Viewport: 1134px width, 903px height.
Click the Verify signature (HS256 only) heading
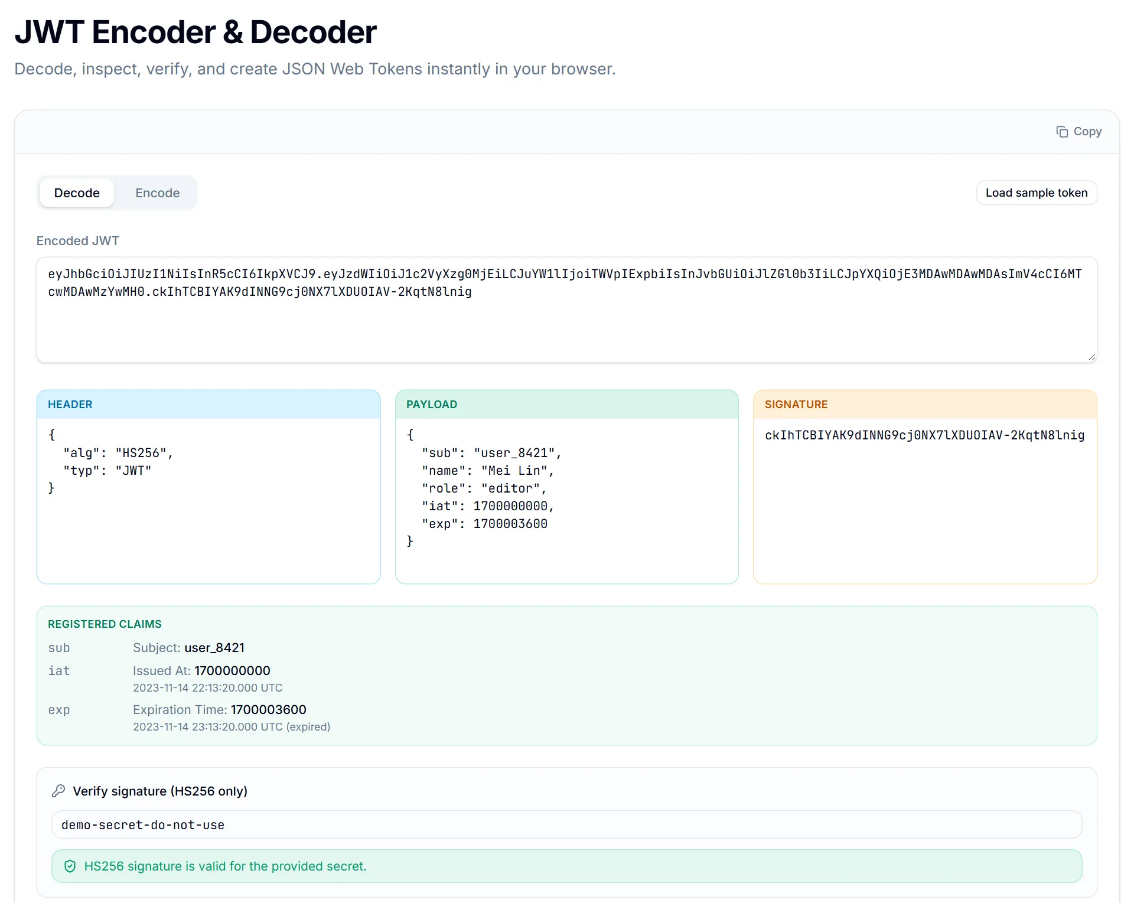pyautogui.click(x=160, y=791)
